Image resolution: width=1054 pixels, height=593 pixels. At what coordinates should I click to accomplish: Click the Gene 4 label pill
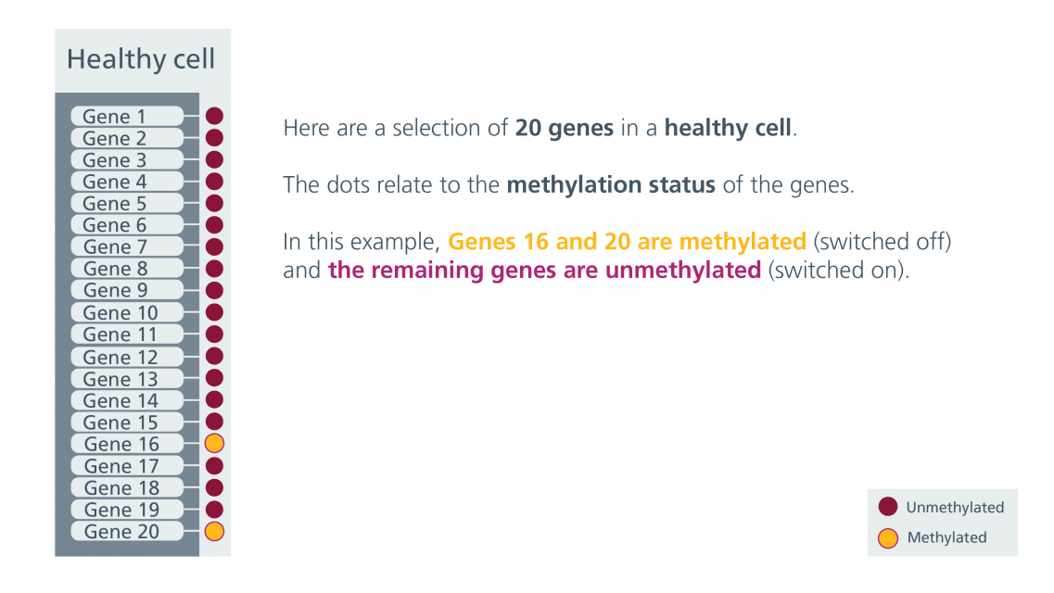[x=127, y=182]
